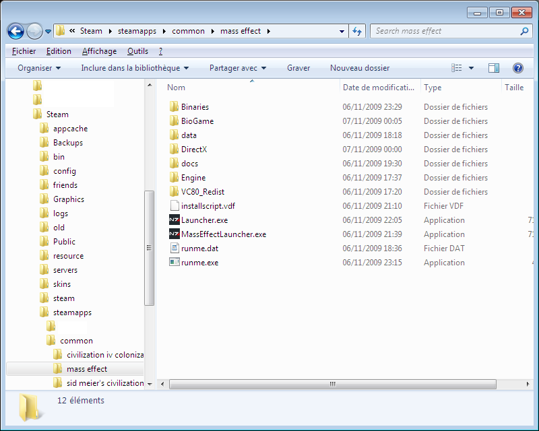Select the VC80_Redist folder icon

coord(174,191)
